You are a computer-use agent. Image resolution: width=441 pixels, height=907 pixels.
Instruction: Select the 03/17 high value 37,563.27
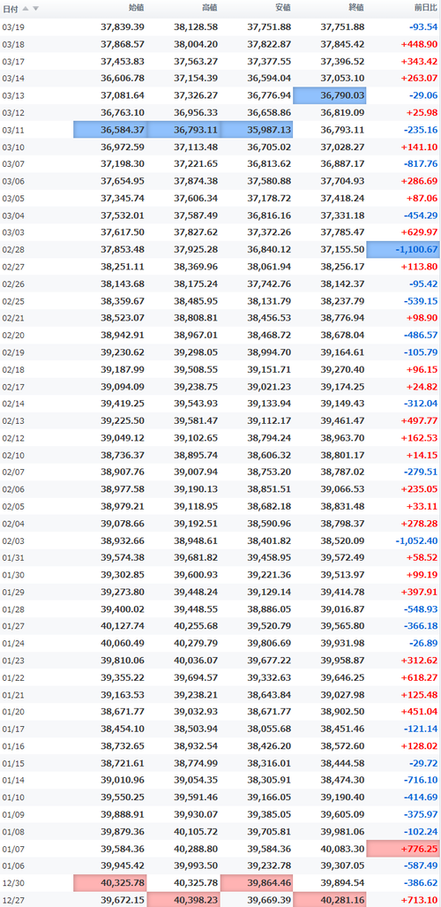pyautogui.click(x=196, y=62)
